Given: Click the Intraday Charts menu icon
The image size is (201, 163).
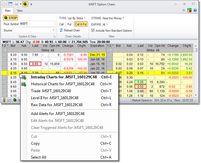Looking at the screenshot, I should tap(24, 77).
